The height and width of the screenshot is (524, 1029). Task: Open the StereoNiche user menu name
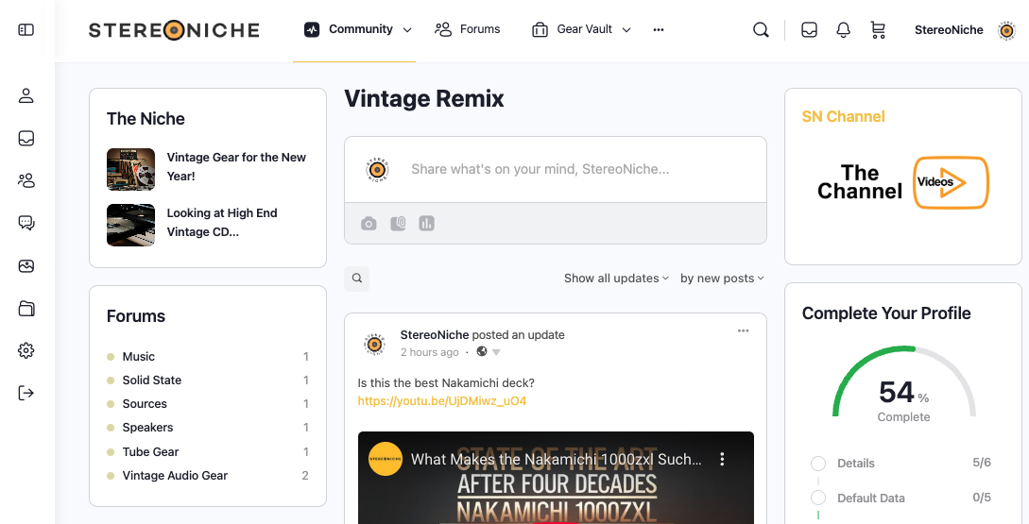pos(949,30)
